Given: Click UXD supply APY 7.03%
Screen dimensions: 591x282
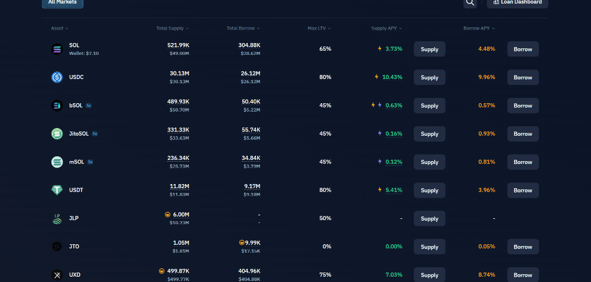Looking at the screenshot, I should 394,275.
